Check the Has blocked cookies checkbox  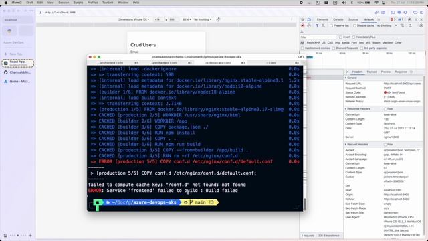(302, 48)
